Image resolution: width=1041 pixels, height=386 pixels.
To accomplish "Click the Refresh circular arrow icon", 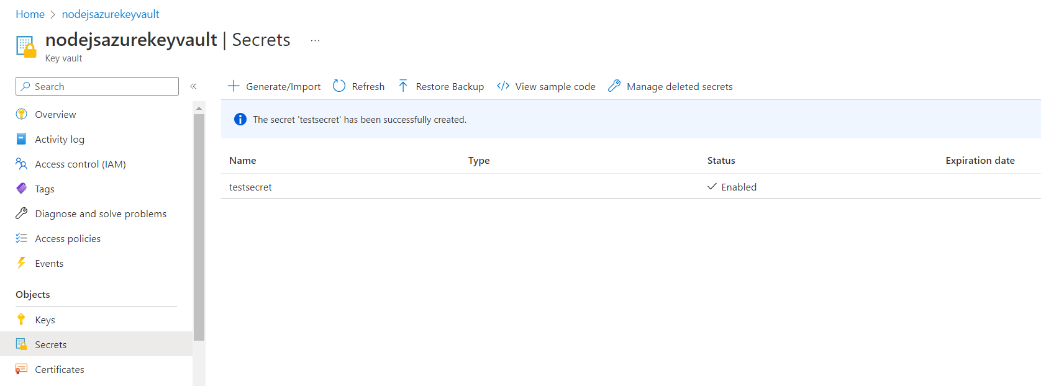I will click(x=339, y=86).
